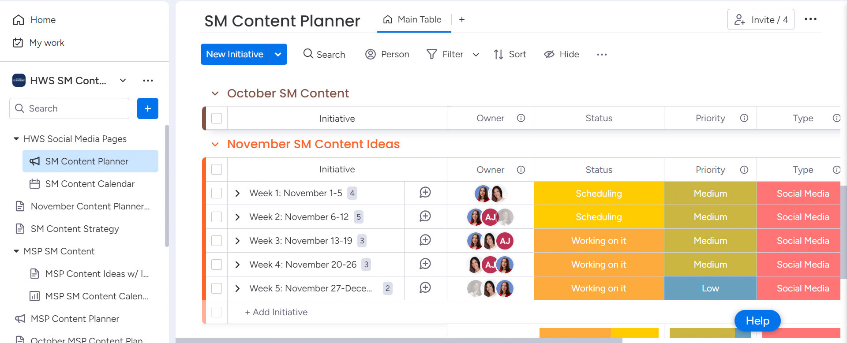Click owner avatars for Week 2 row

pyautogui.click(x=490, y=217)
